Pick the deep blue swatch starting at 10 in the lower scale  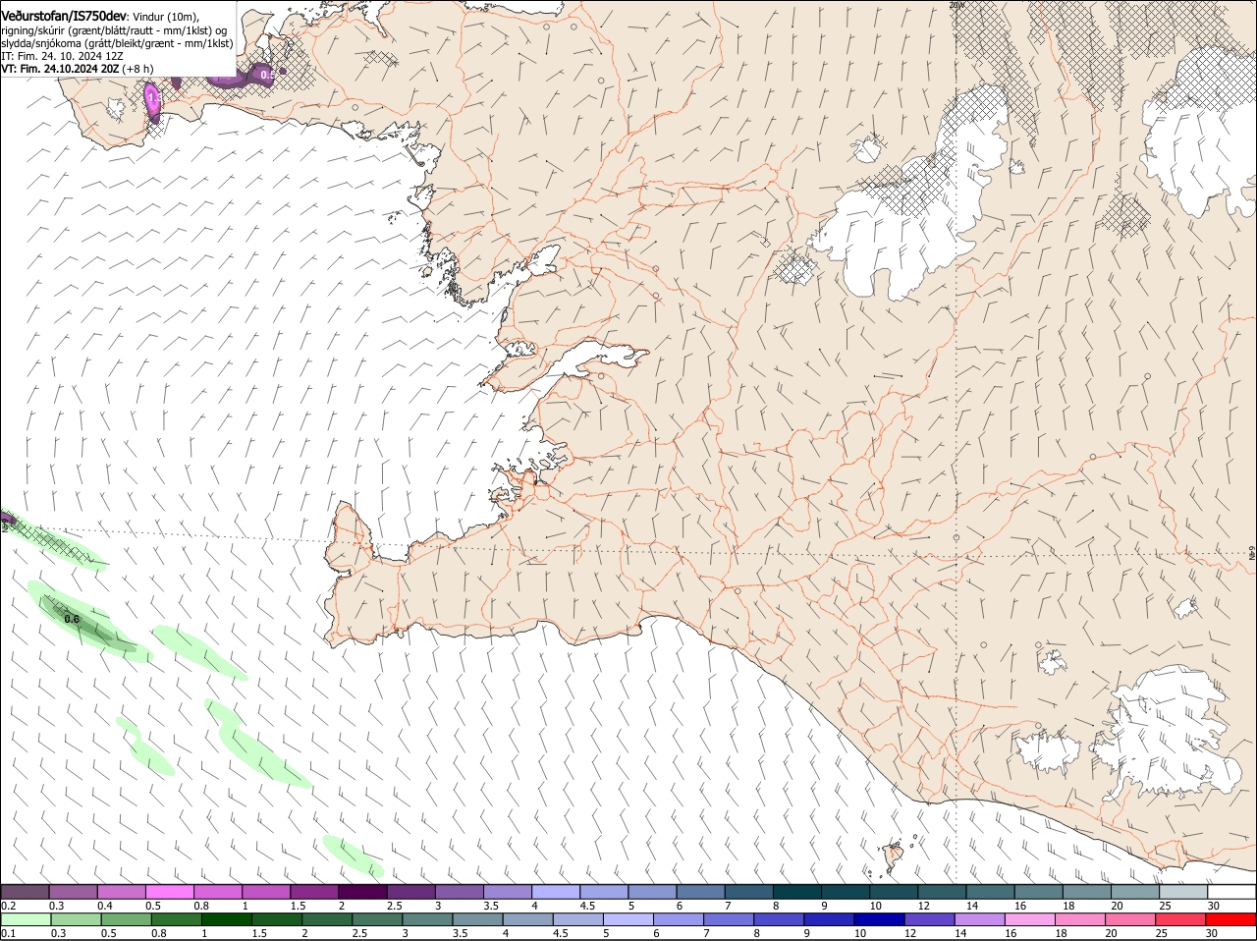click(879, 919)
